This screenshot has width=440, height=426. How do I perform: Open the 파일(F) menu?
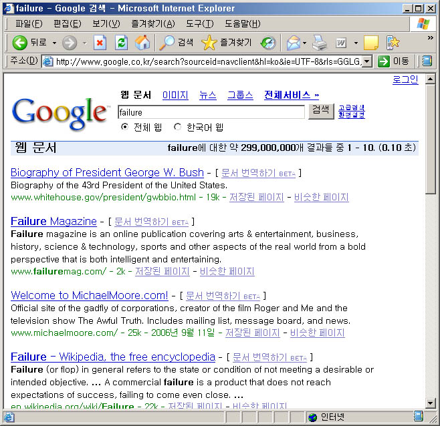click(29, 24)
